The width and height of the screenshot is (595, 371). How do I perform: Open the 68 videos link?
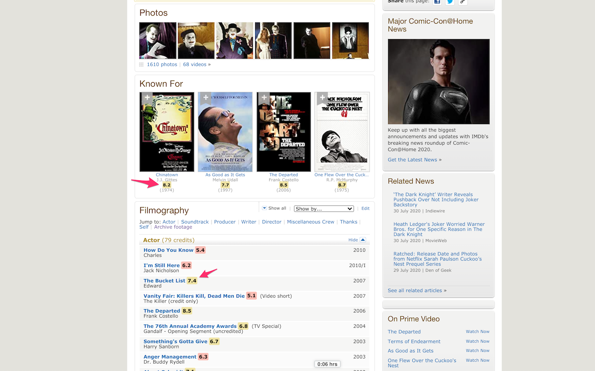coord(194,64)
